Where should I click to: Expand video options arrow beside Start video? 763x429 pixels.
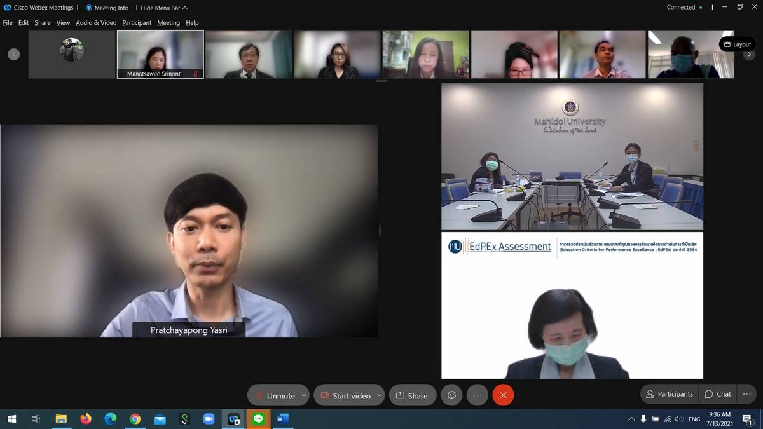379,395
